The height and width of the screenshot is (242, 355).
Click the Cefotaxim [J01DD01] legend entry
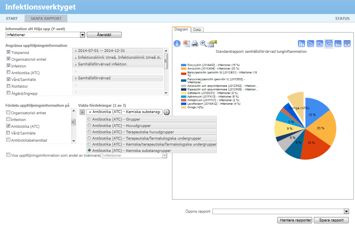click(210, 93)
